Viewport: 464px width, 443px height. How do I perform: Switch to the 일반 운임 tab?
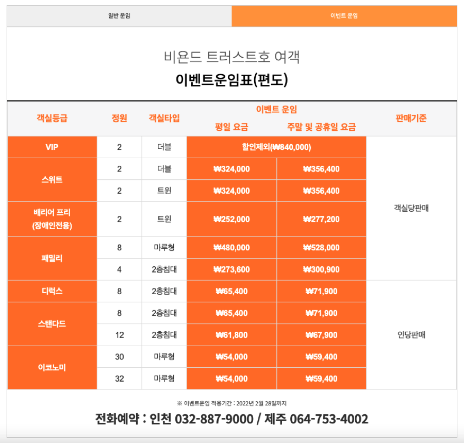tap(119, 16)
